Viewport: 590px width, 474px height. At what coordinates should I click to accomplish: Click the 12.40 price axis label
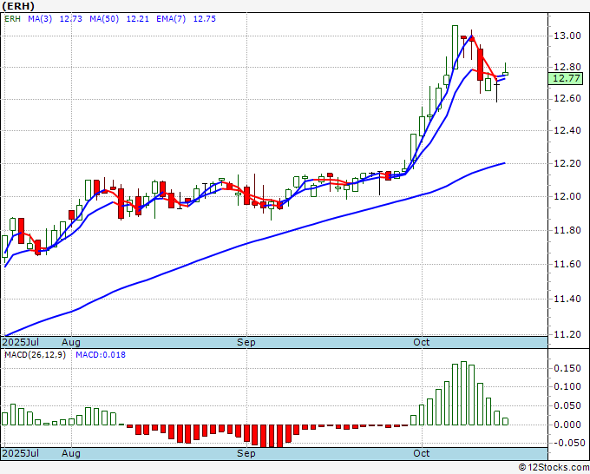(567, 131)
